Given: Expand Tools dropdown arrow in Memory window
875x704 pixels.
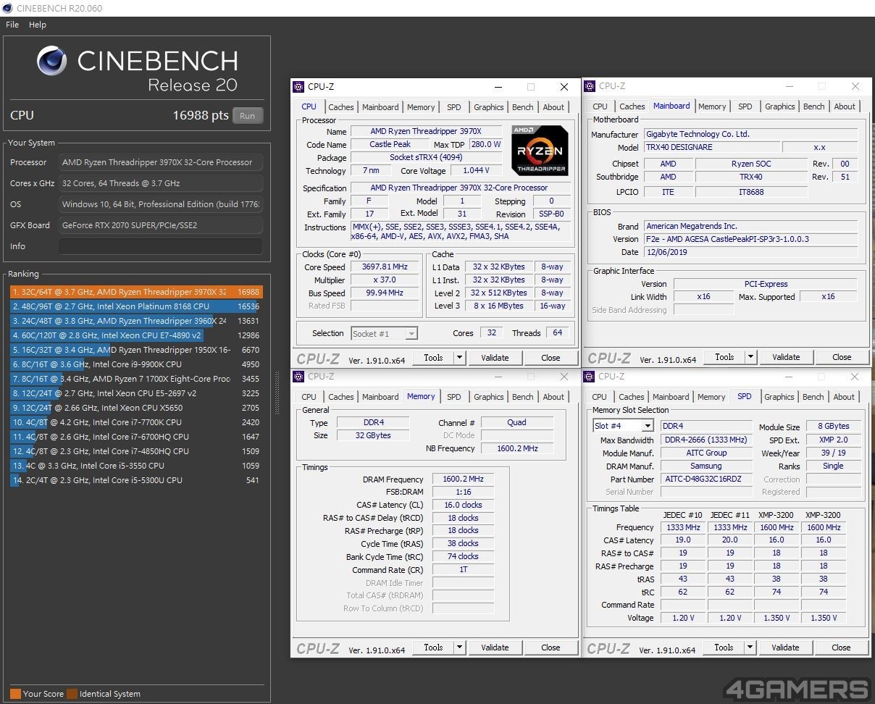Looking at the screenshot, I should point(459,648).
